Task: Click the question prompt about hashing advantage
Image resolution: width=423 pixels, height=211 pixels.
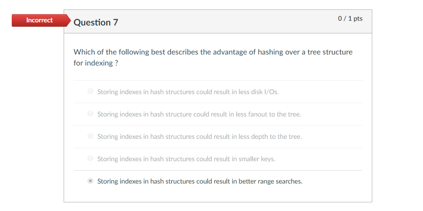Action: click(x=213, y=57)
